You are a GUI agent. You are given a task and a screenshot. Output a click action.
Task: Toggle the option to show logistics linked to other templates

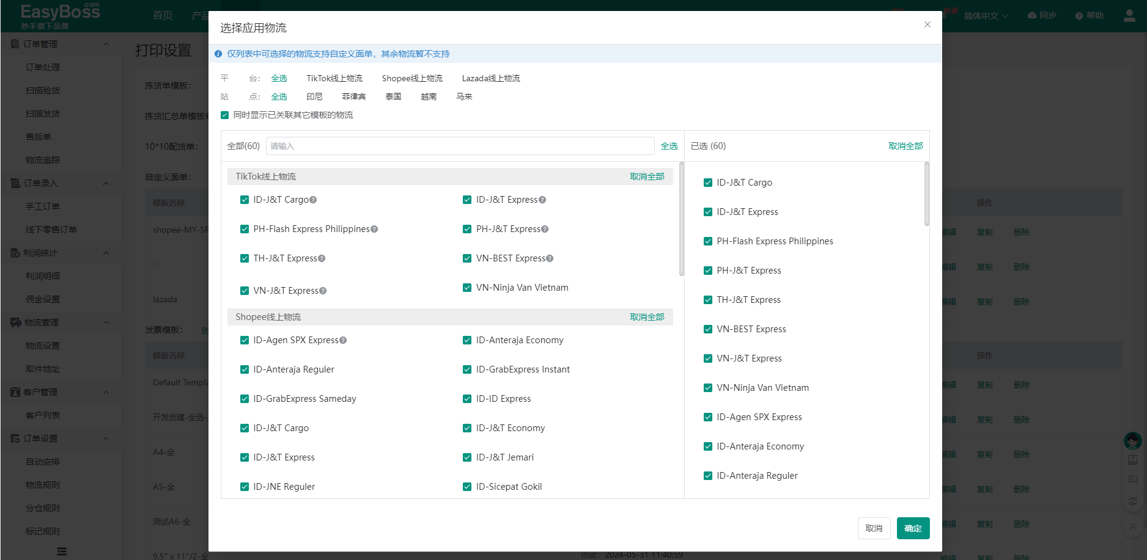[225, 115]
